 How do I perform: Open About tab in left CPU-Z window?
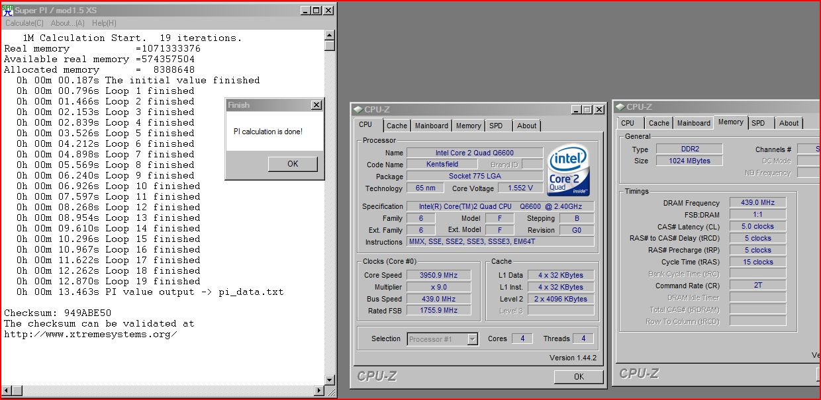coord(527,126)
